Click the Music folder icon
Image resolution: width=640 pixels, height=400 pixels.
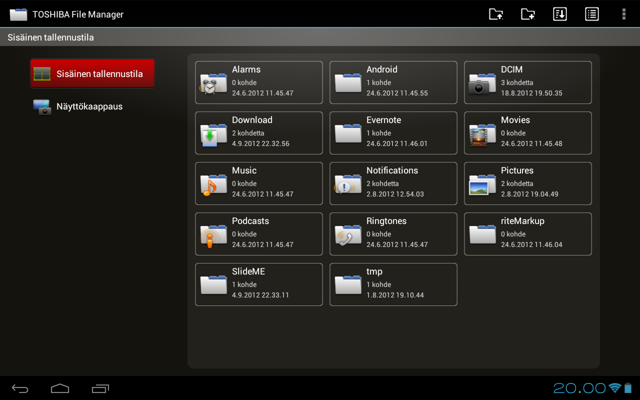point(213,184)
